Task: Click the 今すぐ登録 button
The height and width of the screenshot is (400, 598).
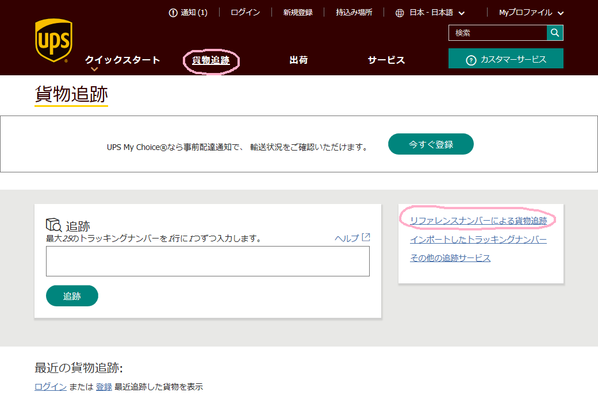Action: (x=431, y=144)
